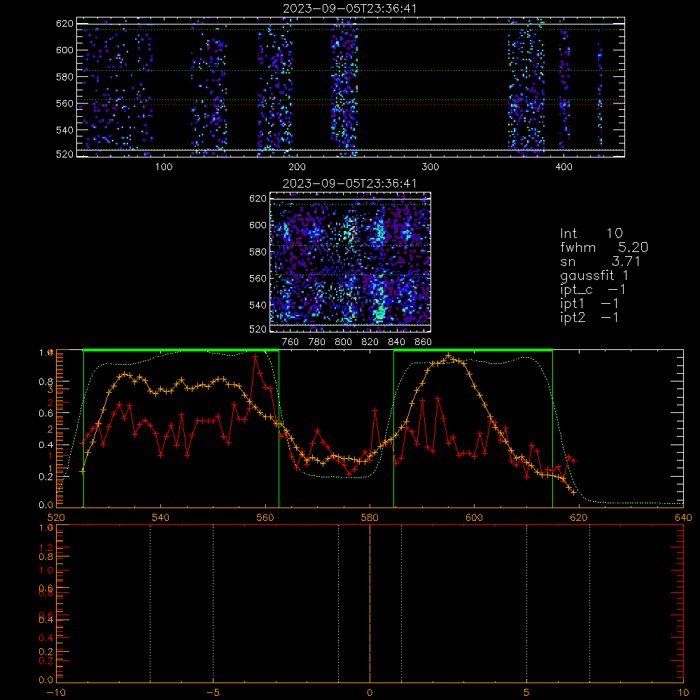Click the red dotted line in top plot
Viewport: 700px width, 700px height.
pos(351,105)
